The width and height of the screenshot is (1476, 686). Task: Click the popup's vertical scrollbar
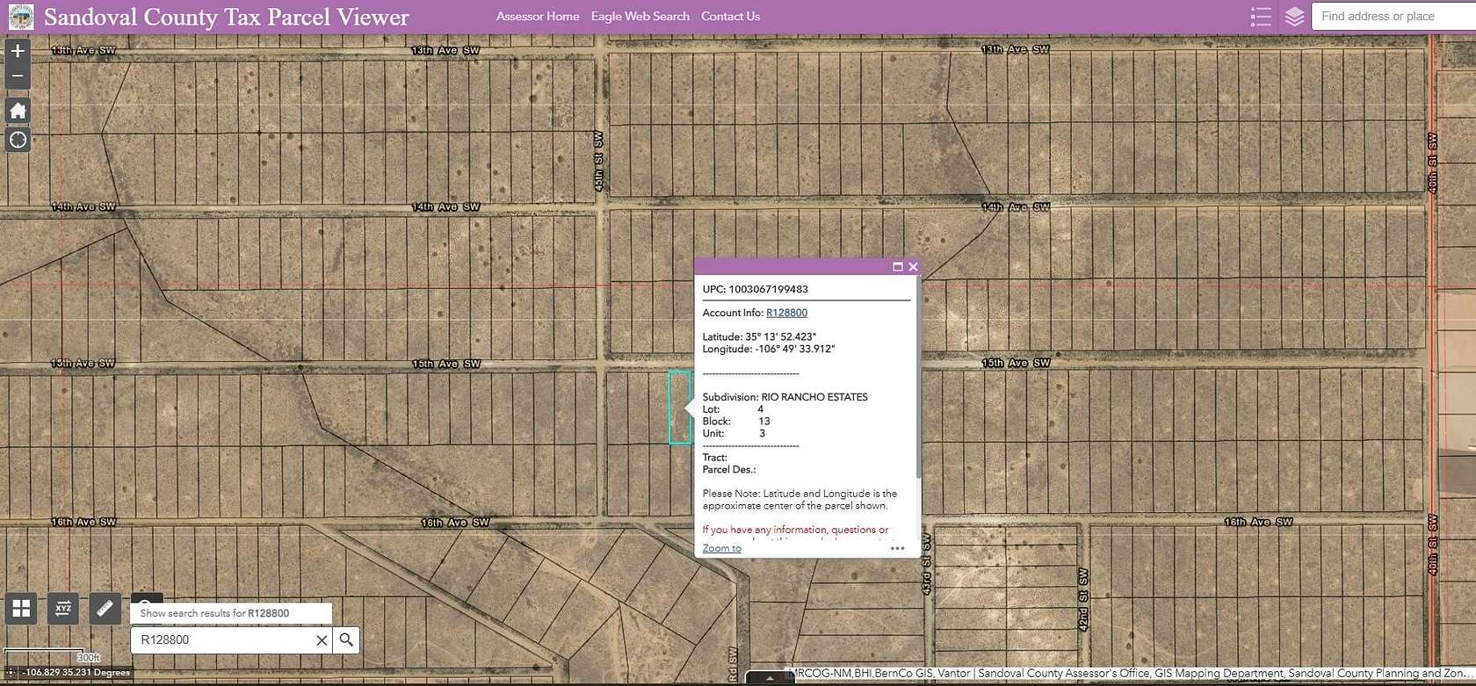click(918, 378)
